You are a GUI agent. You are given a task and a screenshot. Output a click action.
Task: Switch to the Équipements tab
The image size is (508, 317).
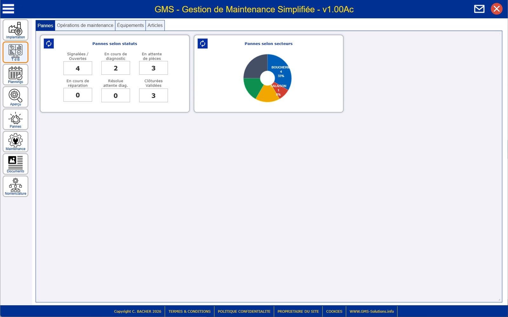click(x=130, y=25)
